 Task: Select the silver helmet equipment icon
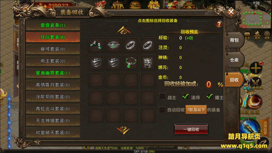pos(148,62)
